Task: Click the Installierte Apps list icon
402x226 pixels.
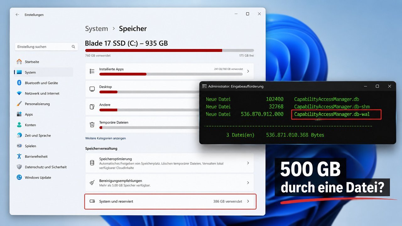Action: point(92,71)
